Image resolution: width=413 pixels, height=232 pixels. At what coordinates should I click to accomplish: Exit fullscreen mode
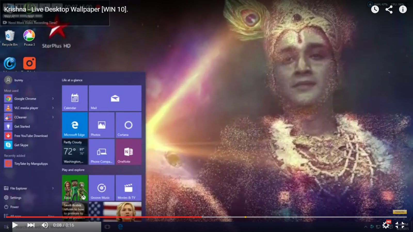pos(400,225)
